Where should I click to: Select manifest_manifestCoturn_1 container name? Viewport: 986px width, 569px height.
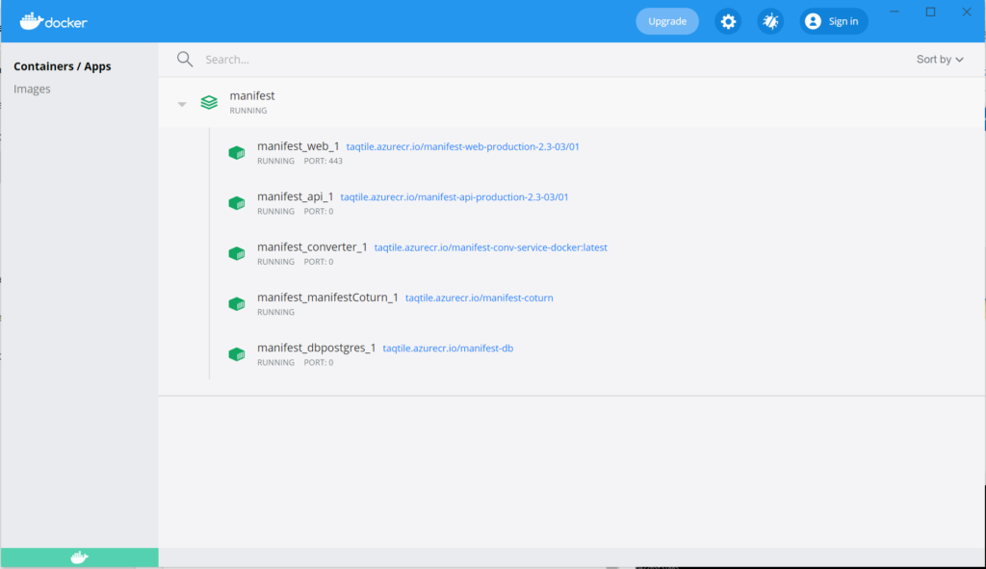coord(327,297)
